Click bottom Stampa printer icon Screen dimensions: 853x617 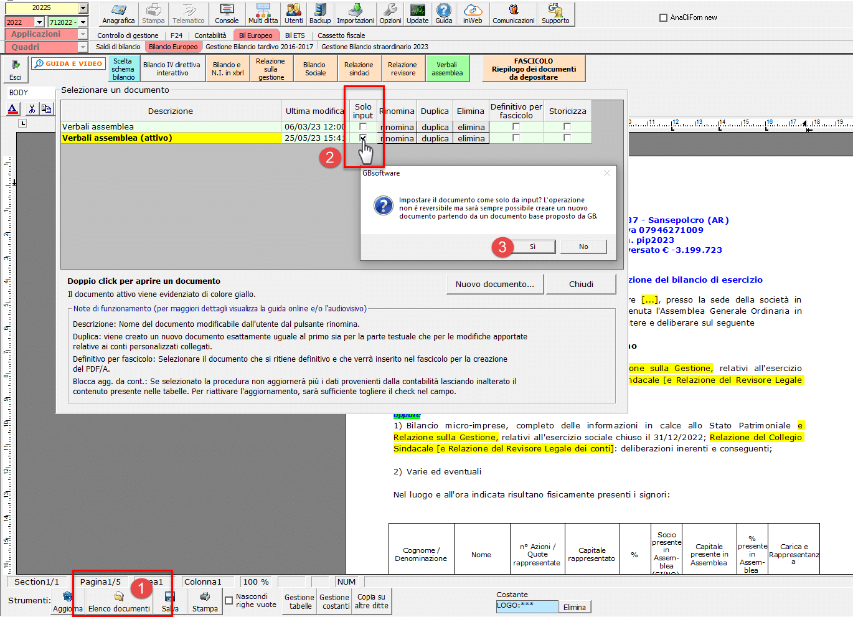tap(205, 601)
